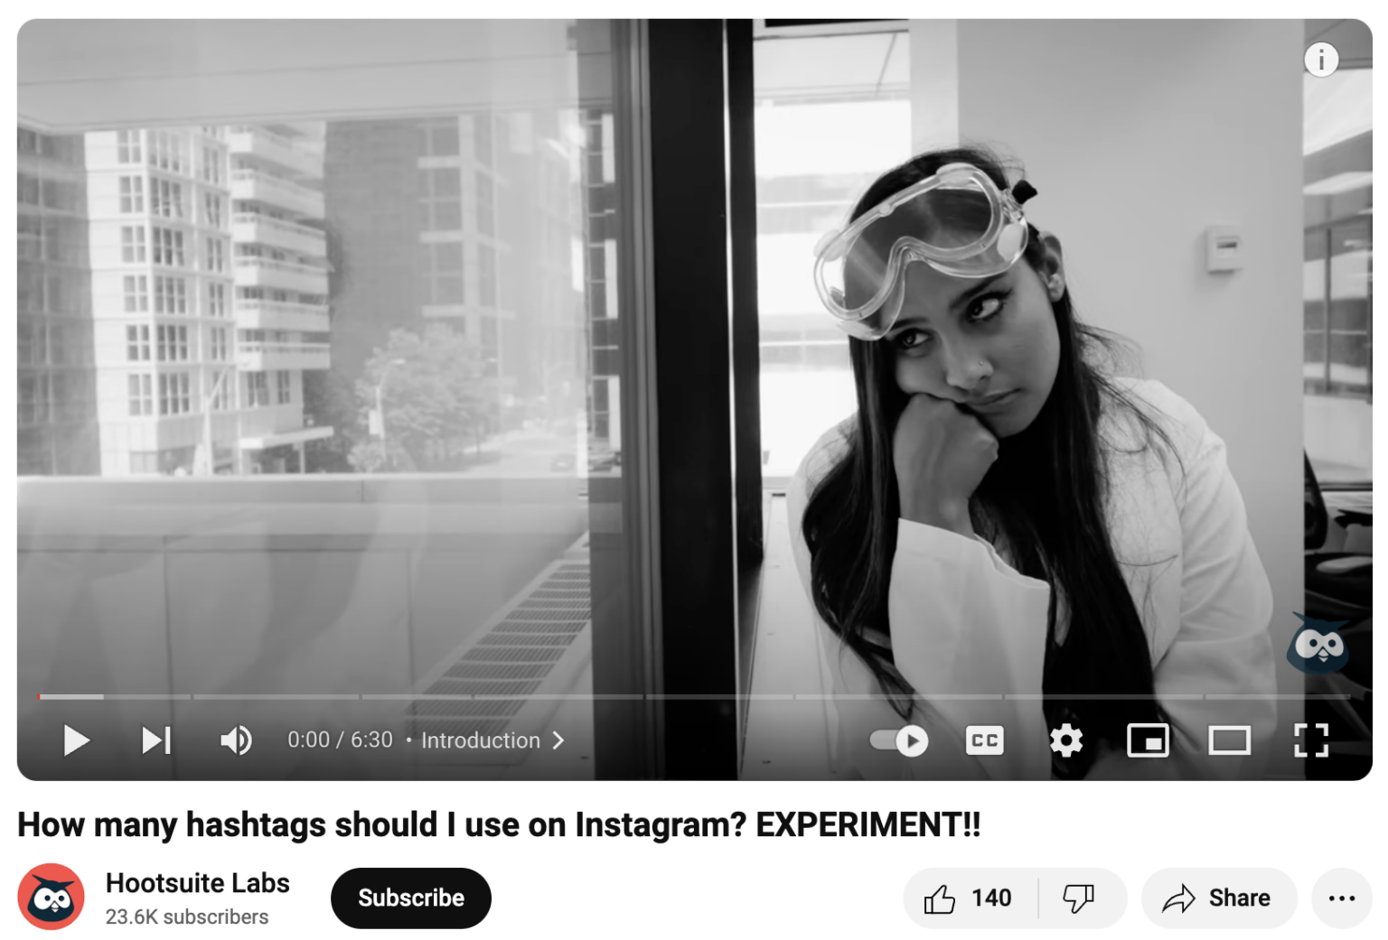Dislike the video
The width and height of the screenshot is (1388, 940).
(1080, 898)
